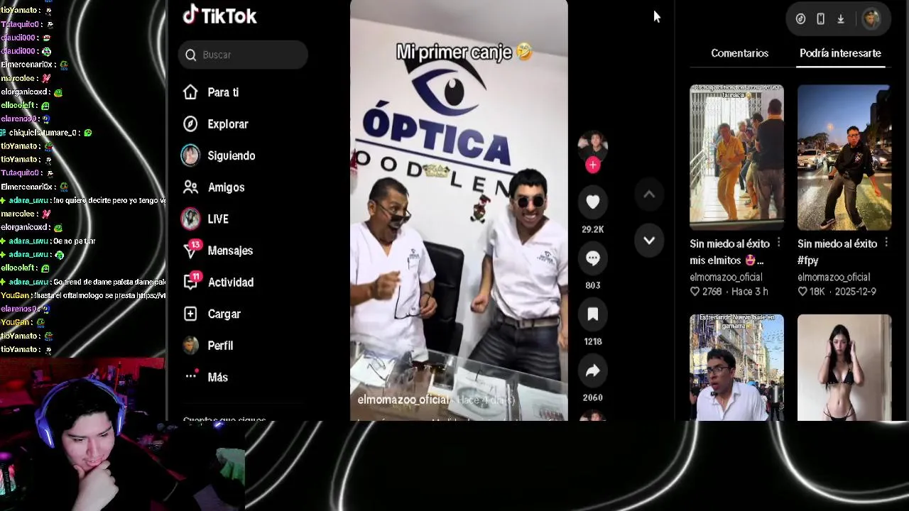Like the video with heart icon

point(593,202)
